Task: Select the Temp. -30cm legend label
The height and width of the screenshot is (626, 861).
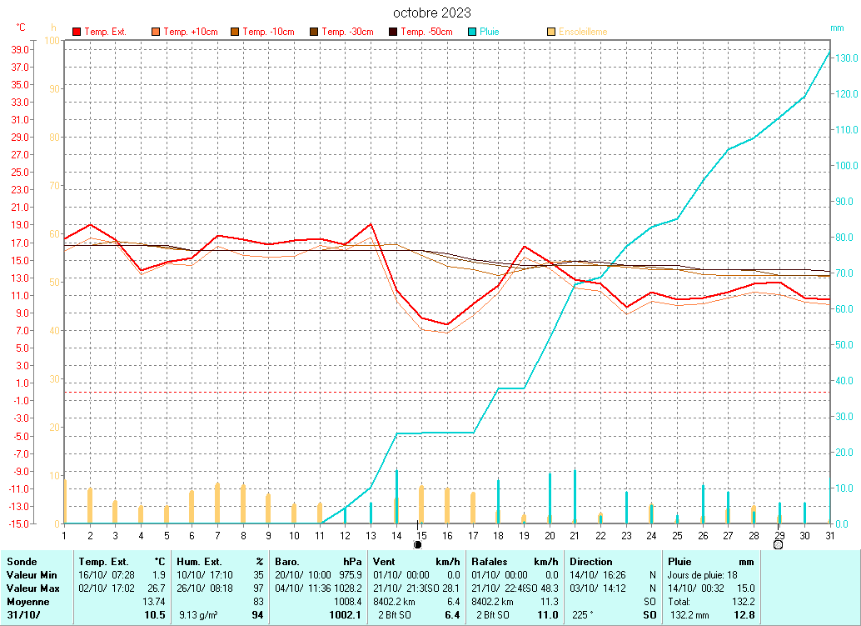Action: [347, 32]
